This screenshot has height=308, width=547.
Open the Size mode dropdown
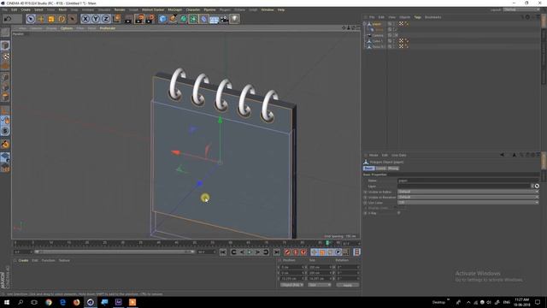pyautogui.click(x=319, y=285)
